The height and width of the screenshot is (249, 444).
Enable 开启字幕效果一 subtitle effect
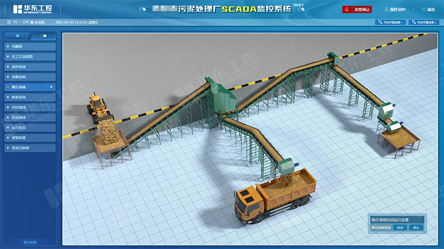tap(391, 22)
